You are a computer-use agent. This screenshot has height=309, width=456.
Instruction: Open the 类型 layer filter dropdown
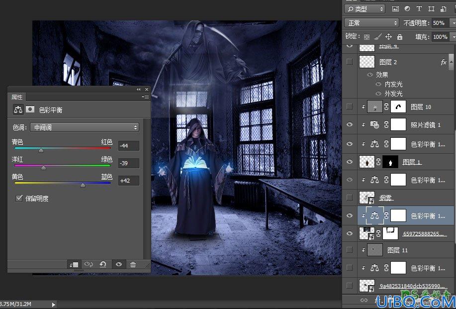click(x=365, y=9)
